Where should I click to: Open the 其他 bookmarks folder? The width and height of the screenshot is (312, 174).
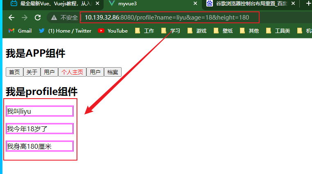point(249,31)
